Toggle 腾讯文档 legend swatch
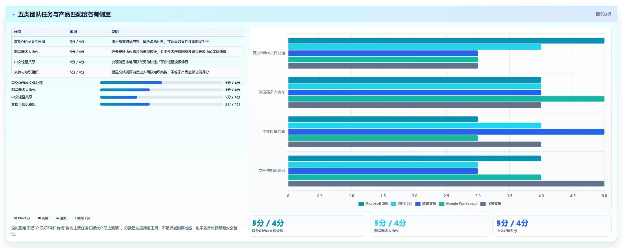 pos(418,204)
